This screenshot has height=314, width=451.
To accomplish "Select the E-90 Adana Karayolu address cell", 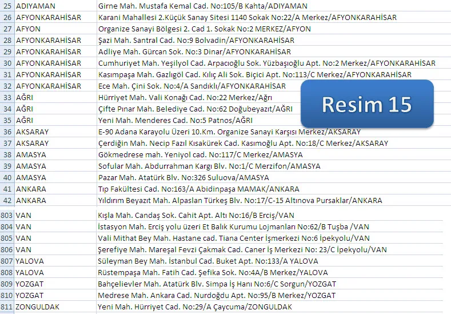I will [x=229, y=132].
